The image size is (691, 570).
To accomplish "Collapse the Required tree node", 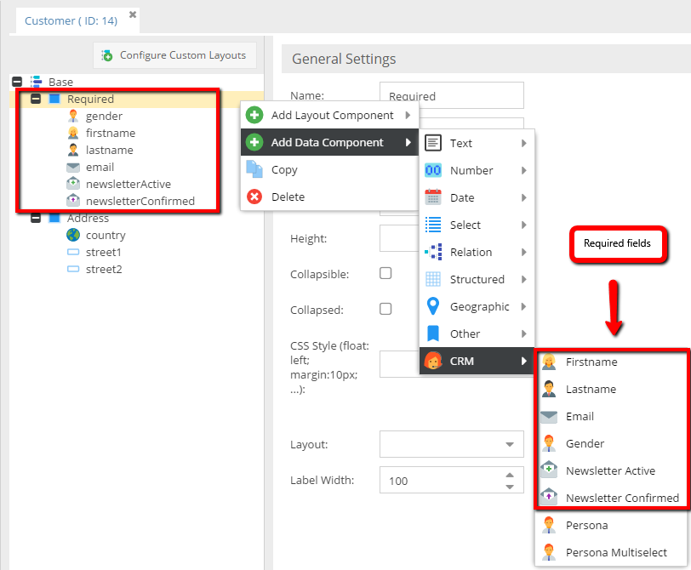I will [36, 99].
